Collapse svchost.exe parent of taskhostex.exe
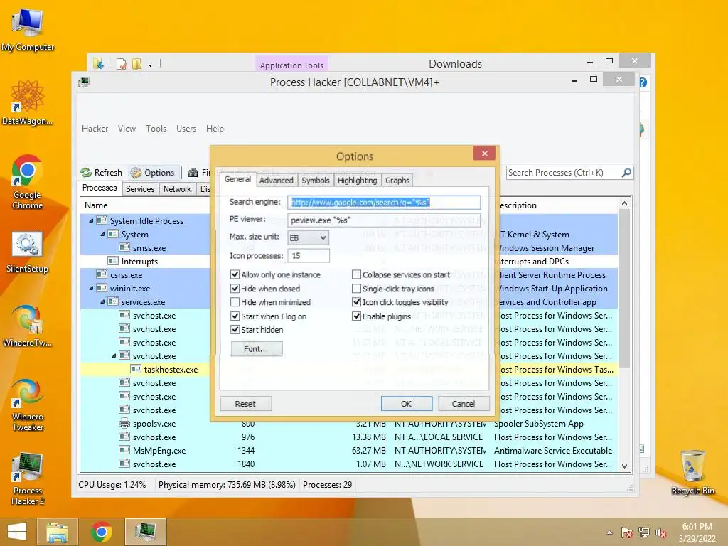This screenshot has height=546, width=728. (114, 356)
